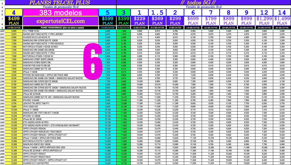This screenshot has width=291, height=165.
Task: Click 'MOTOROLA XT2245-1 EDGE 30 NEO' cell
Action: [61, 47]
